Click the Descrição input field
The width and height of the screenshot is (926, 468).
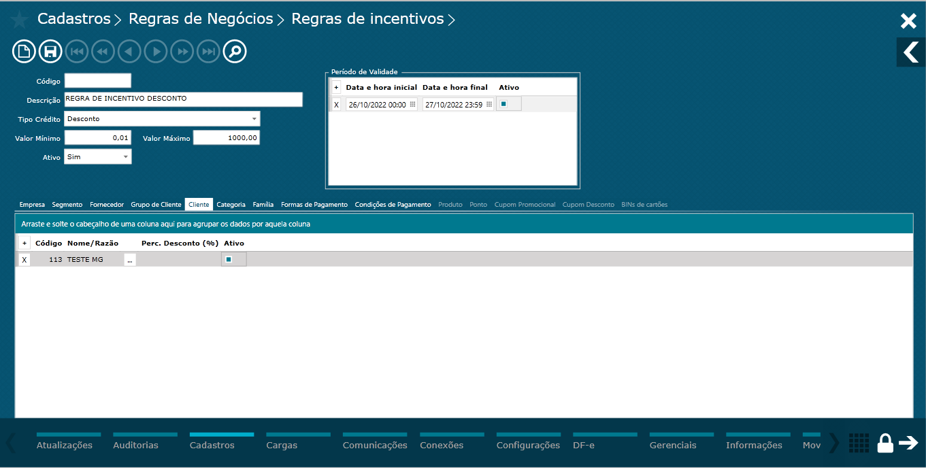(x=184, y=99)
